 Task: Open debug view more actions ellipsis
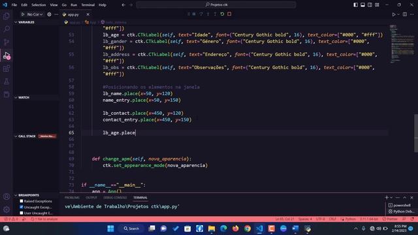point(56,14)
